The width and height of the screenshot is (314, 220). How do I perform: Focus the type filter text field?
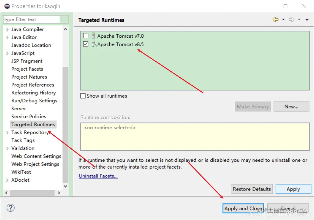pos(36,19)
